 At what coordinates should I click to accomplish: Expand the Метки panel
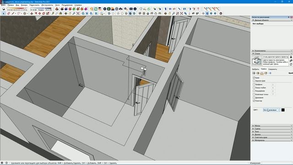coord(271,126)
